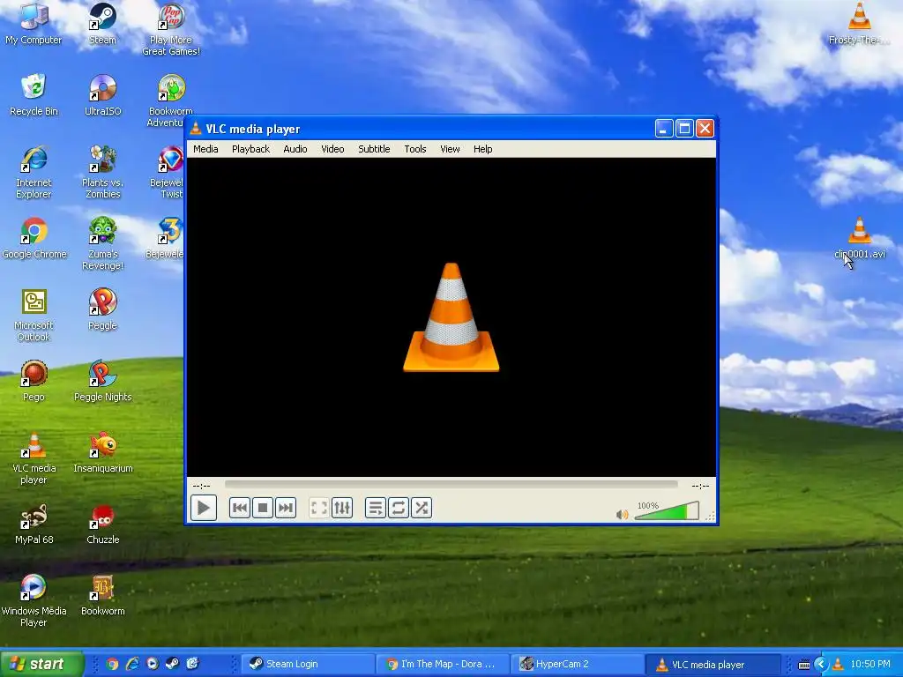The image size is (903, 677).
Task: Select the UltraISO desktop shortcut
Action: 102,95
